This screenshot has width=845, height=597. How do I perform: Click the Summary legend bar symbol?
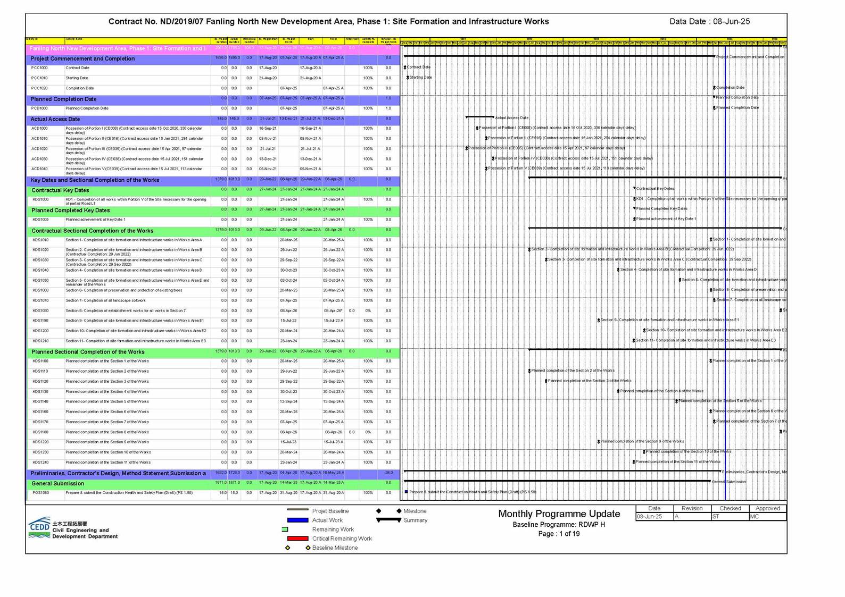[x=388, y=520]
